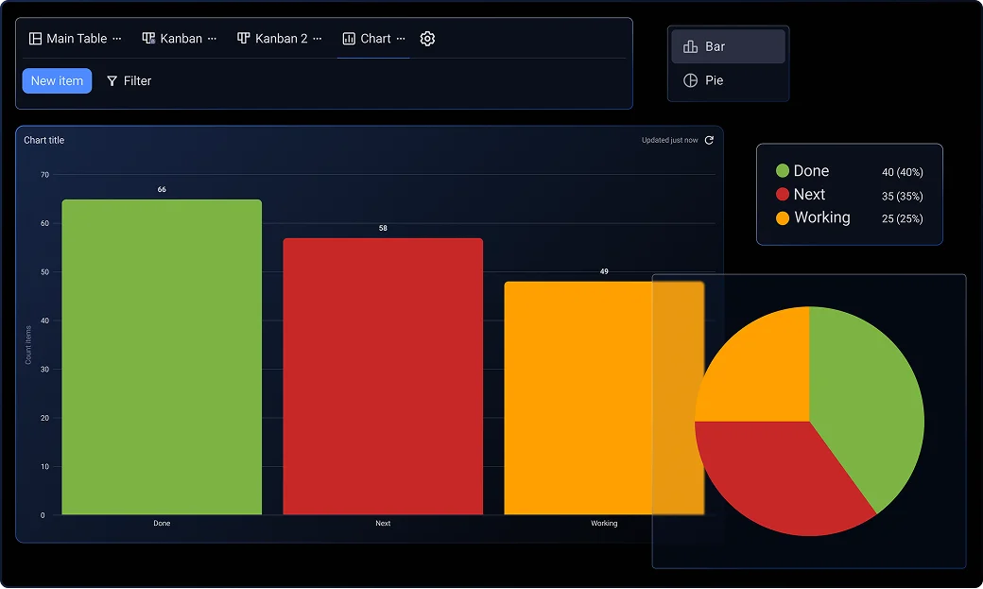Click the green pie slice
Screen dimensions: 983x589
(871, 402)
